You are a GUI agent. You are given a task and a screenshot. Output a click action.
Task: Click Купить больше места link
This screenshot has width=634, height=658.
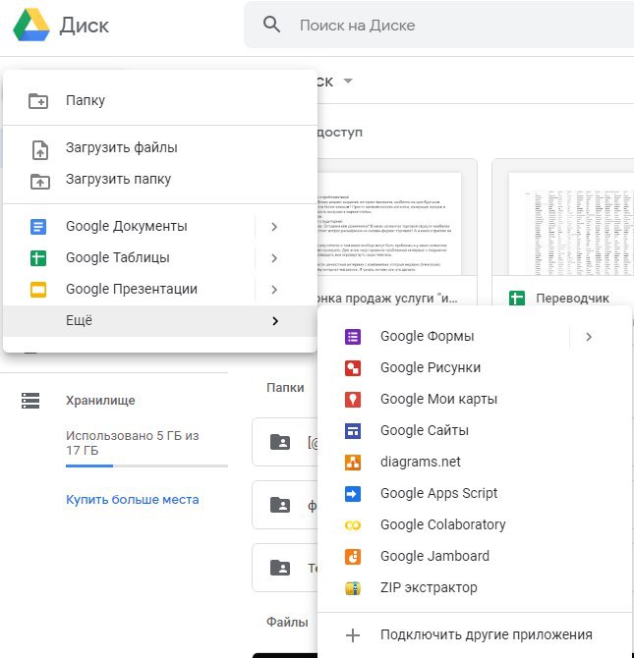[133, 500]
